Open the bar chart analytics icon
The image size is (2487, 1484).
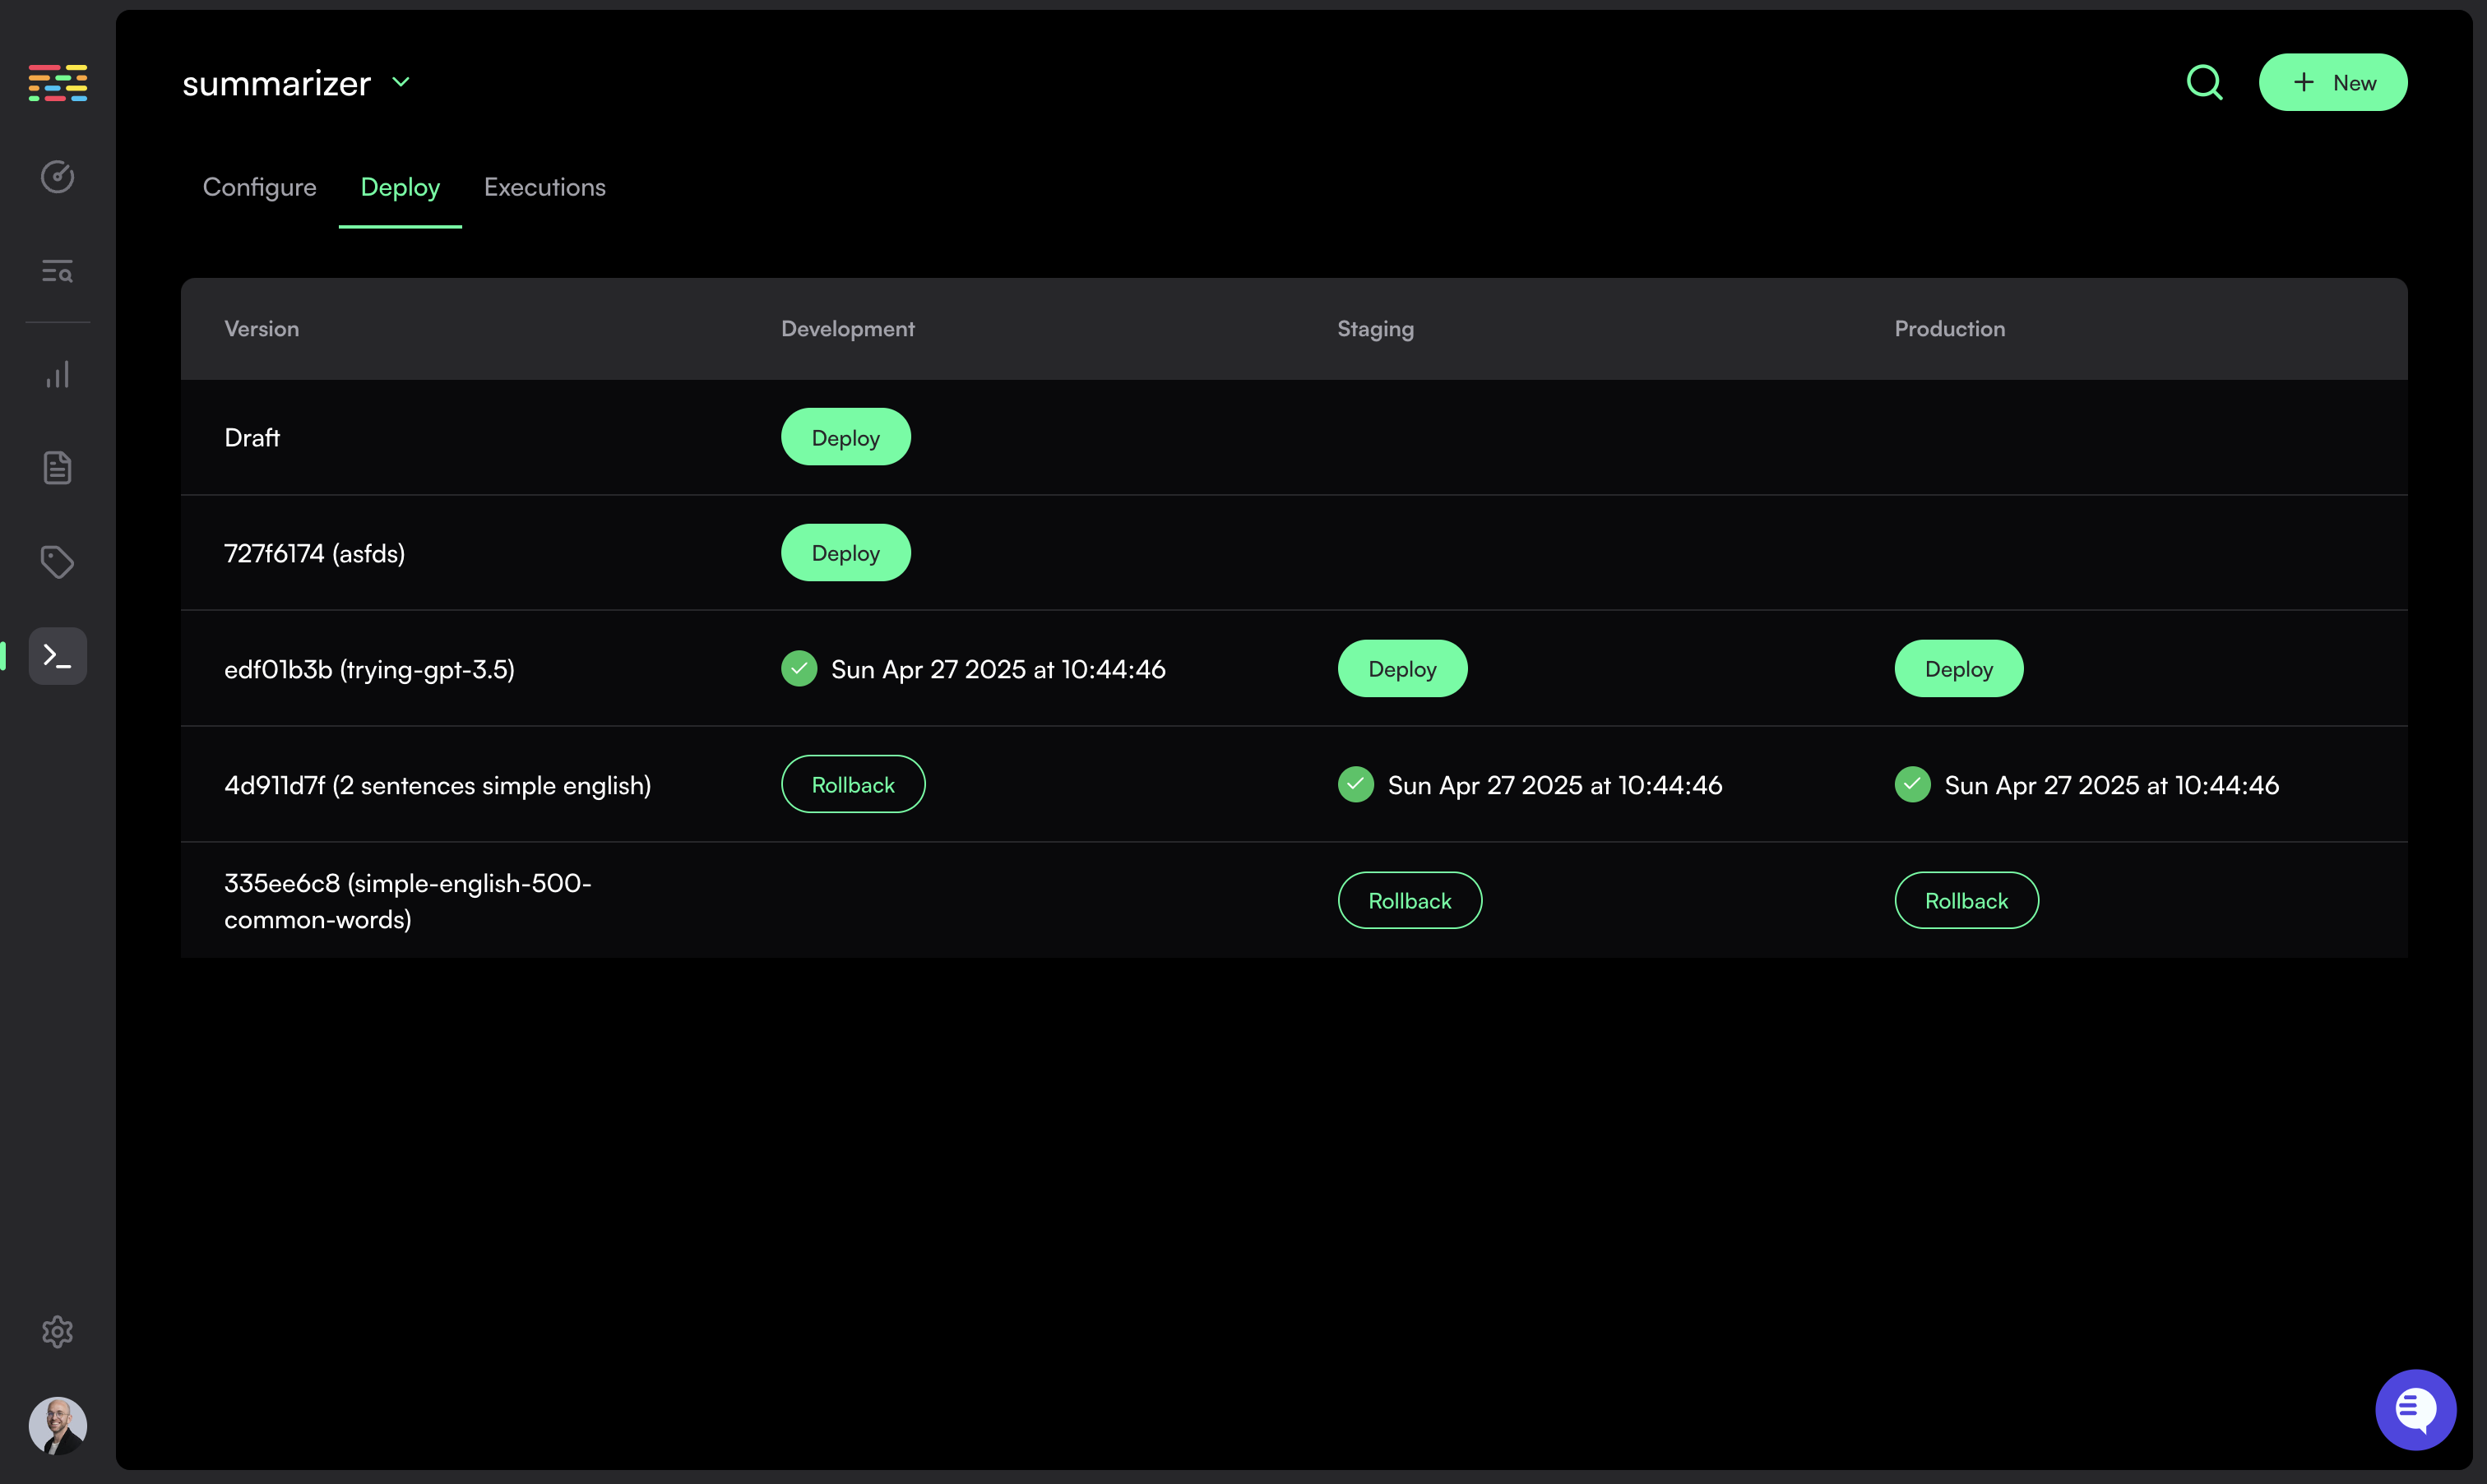tap(57, 375)
